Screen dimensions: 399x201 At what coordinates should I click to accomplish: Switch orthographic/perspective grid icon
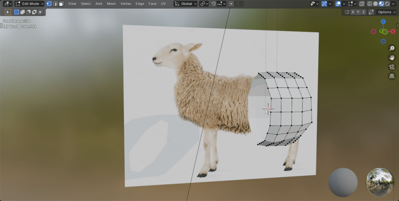coord(392,76)
